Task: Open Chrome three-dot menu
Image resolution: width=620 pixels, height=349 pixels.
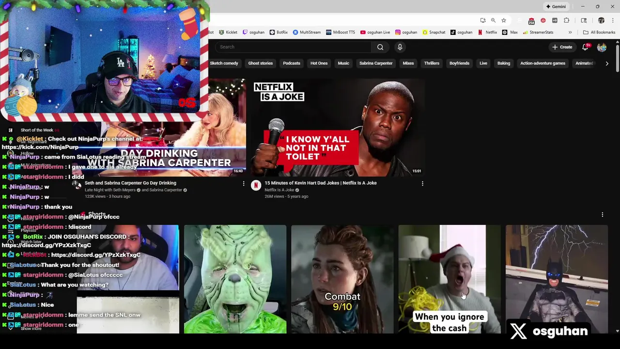Action: 613,20
